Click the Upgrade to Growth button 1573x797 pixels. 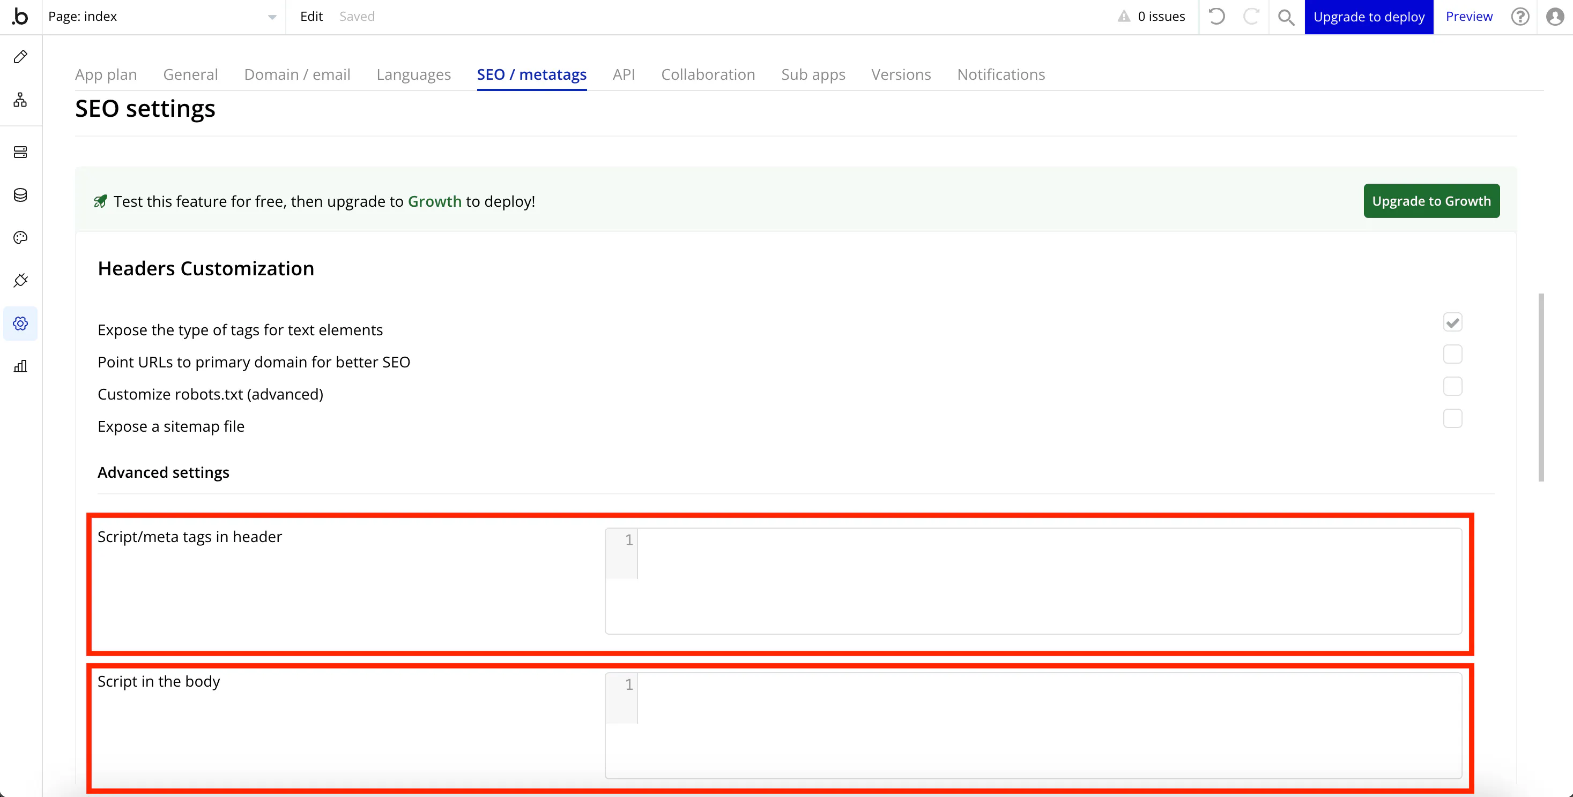(1431, 201)
